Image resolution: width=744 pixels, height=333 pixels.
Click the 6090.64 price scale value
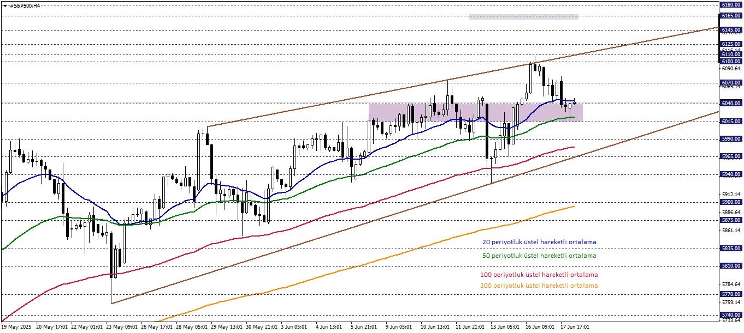point(731,69)
